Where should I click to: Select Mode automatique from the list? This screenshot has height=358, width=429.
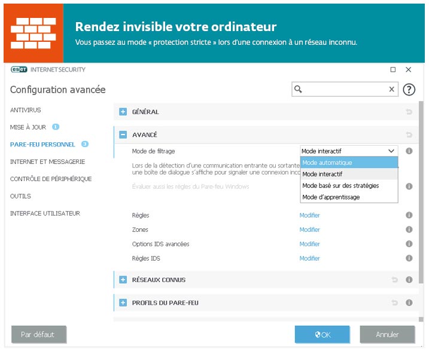349,163
